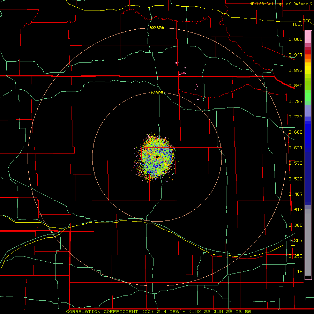Click the 0.733 color scale value
314x314 pixels.
[296, 117]
